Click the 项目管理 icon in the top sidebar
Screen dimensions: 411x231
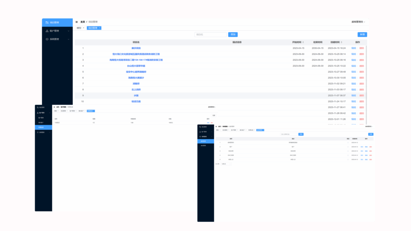(x=47, y=22)
